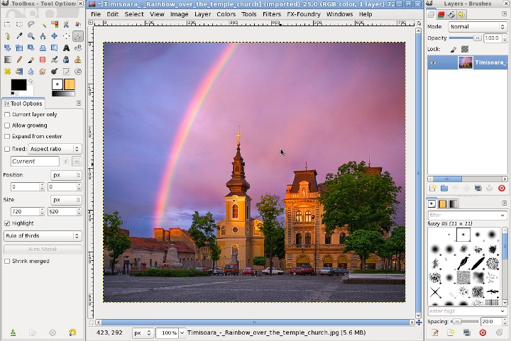Delete layer using red icon in Layers panel
The image size is (511, 341).
click(x=502, y=188)
